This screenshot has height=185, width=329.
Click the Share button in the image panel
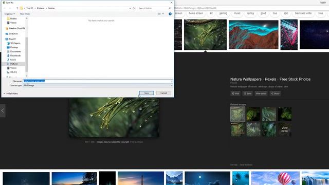[275, 94]
